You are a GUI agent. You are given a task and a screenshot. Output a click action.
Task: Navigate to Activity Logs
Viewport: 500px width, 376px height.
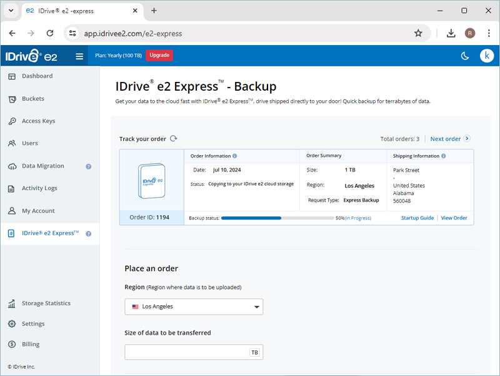pos(39,188)
